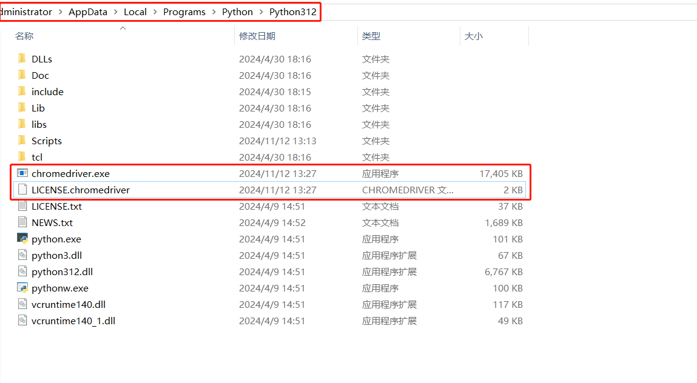The image size is (697, 383).
Task: Select the python312.dll file name
Action: point(62,272)
